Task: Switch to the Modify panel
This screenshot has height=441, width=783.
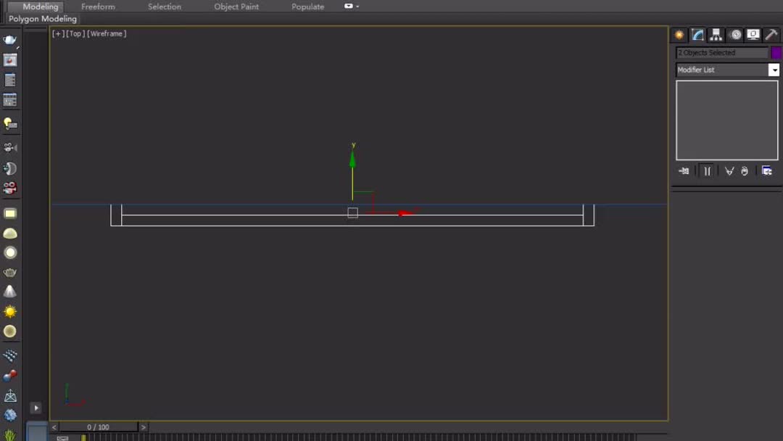Action: [x=697, y=34]
